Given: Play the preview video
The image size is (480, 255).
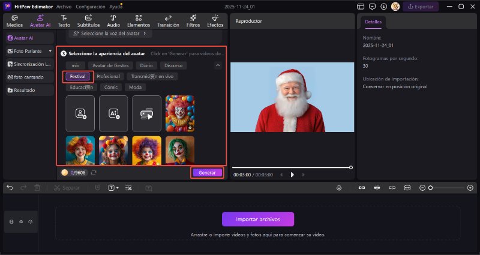Looking at the screenshot, I should click(292, 175).
